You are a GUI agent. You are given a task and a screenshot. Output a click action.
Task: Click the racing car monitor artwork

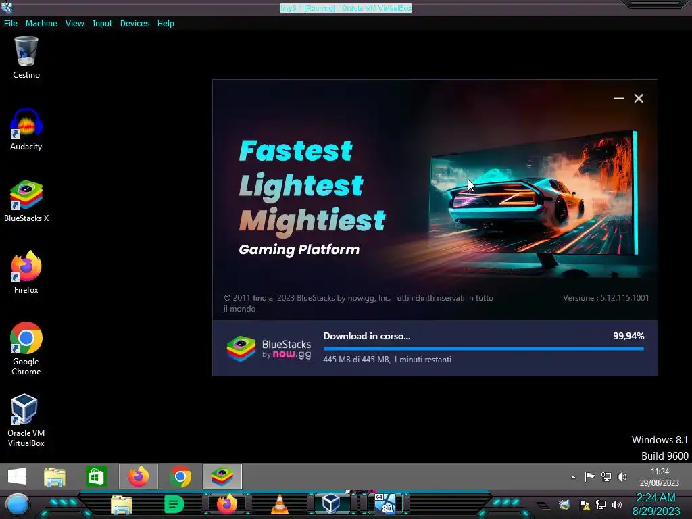pyautogui.click(x=534, y=198)
